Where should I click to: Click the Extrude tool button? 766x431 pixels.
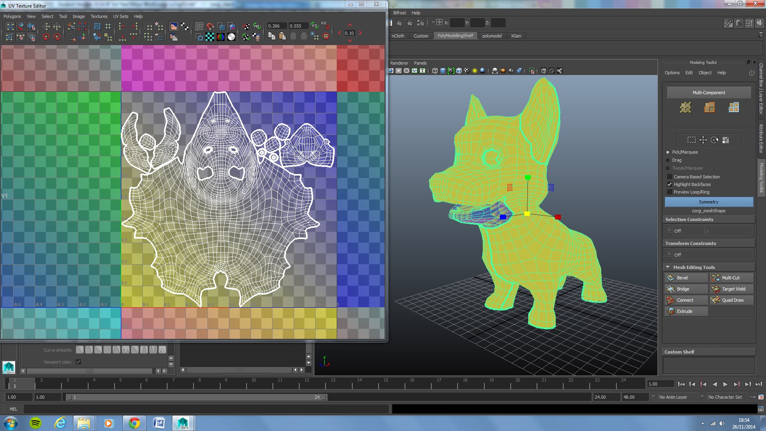(686, 311)
